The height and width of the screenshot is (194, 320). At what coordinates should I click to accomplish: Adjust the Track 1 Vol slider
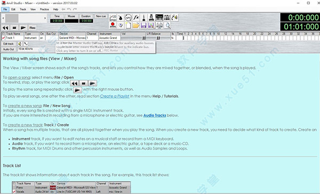133,38
